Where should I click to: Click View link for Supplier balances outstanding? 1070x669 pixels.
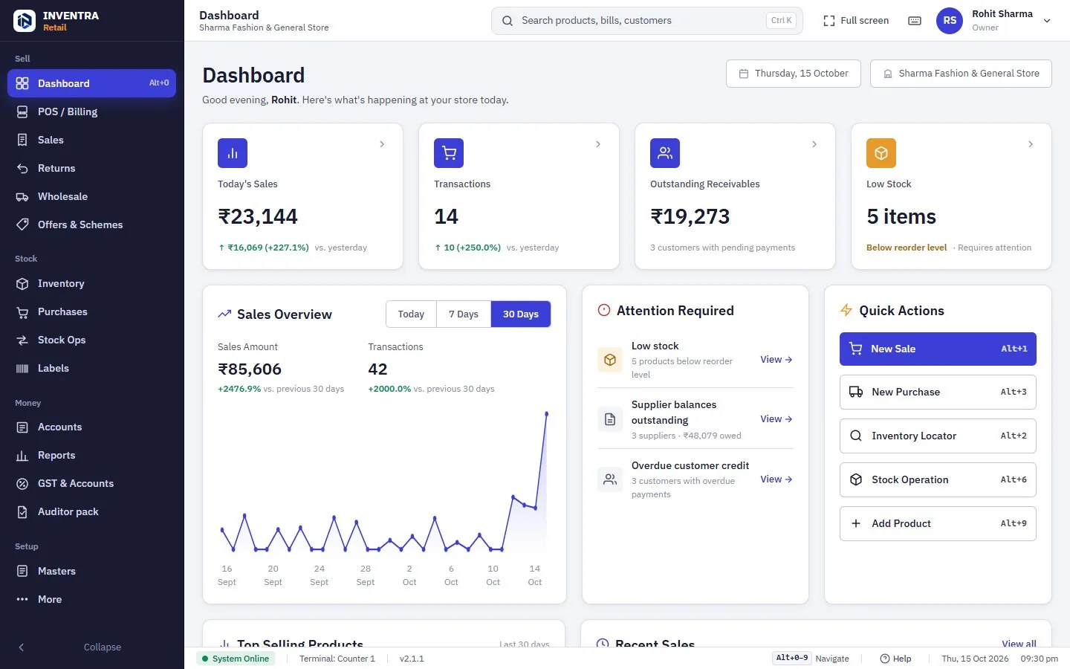(776, 419)
